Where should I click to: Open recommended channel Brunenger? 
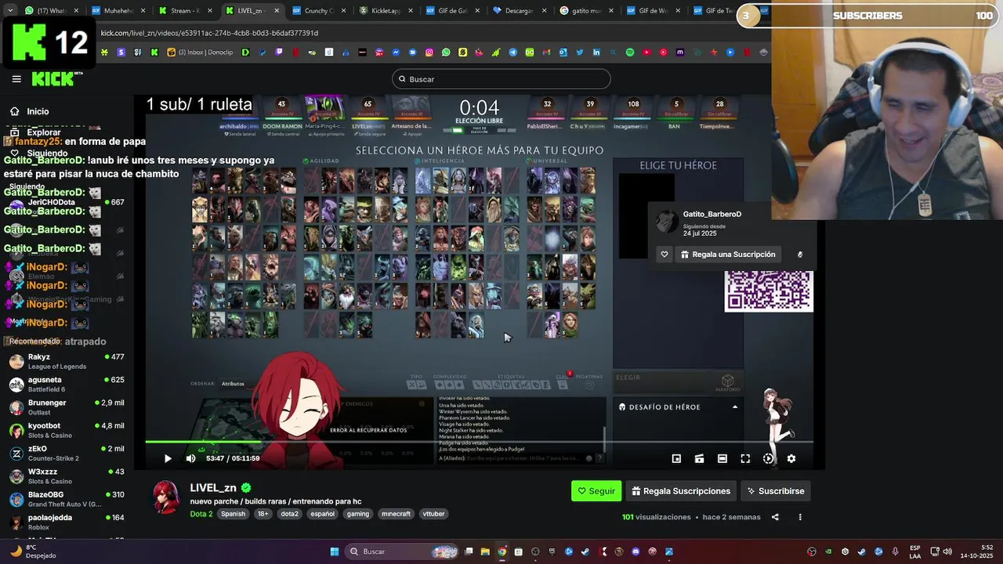[x=67, y=407]
